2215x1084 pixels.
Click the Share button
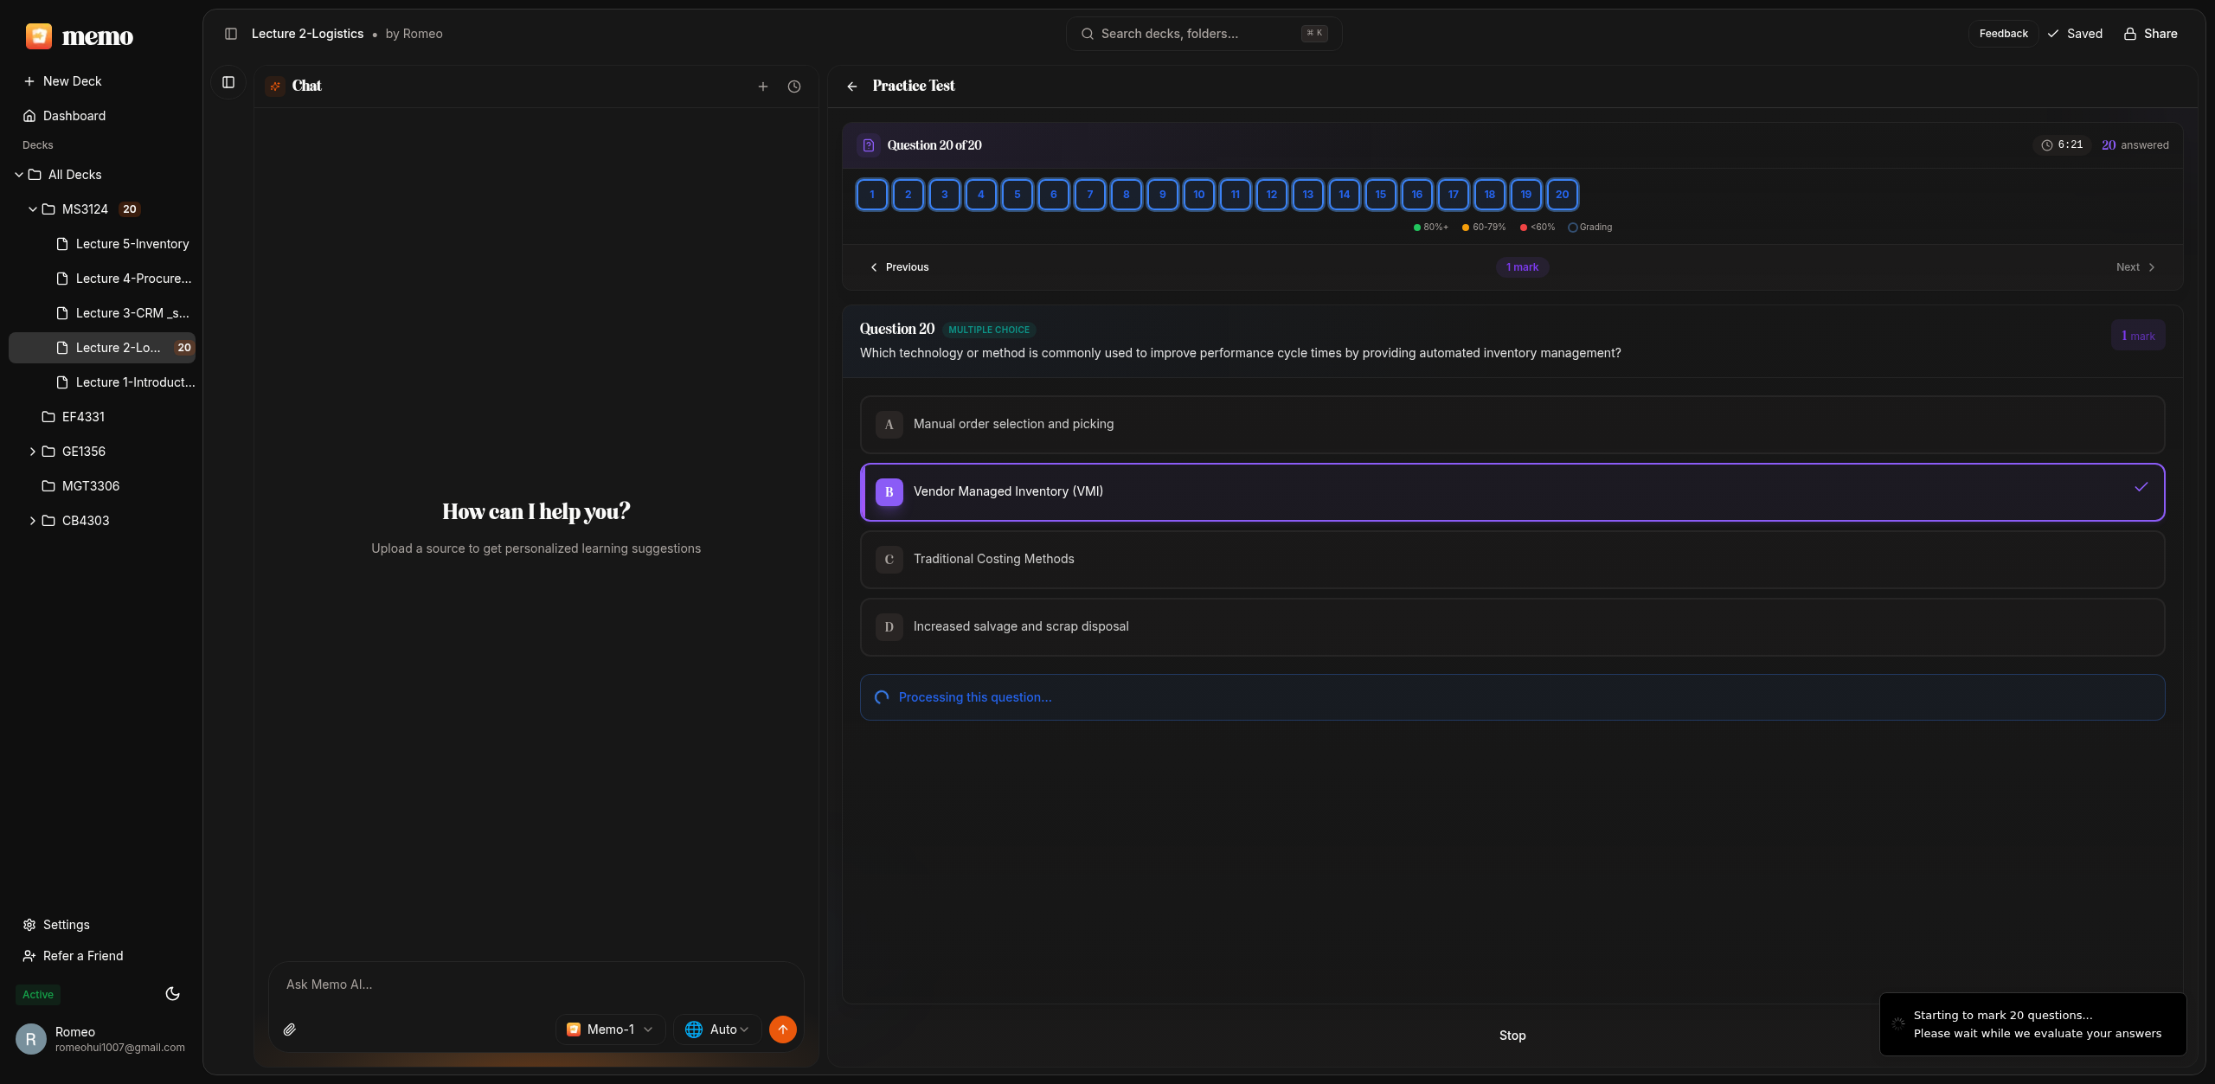click(x=2150, y=34)
